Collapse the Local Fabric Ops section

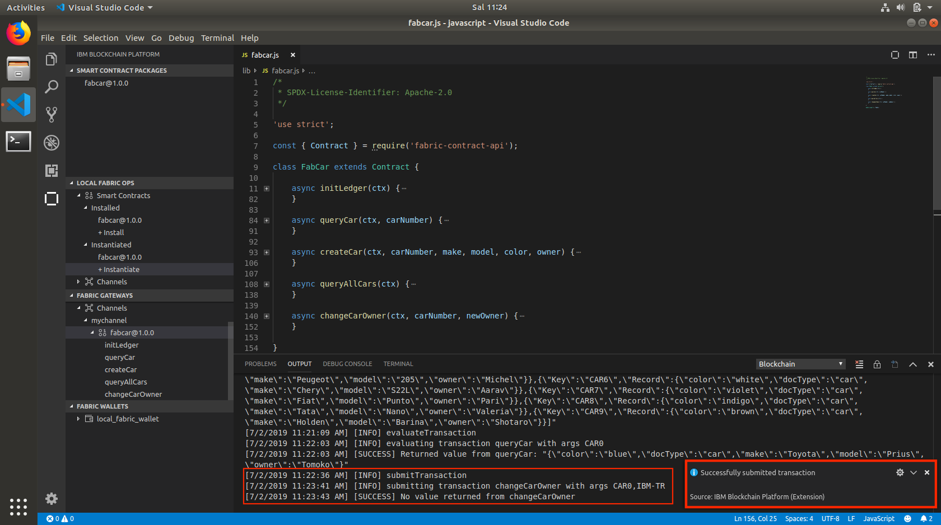(150, 183)
